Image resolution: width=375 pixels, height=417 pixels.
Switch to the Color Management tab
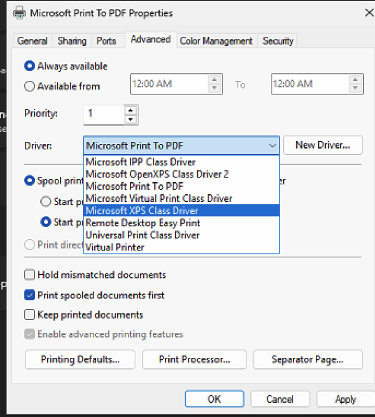coord(216,41)
